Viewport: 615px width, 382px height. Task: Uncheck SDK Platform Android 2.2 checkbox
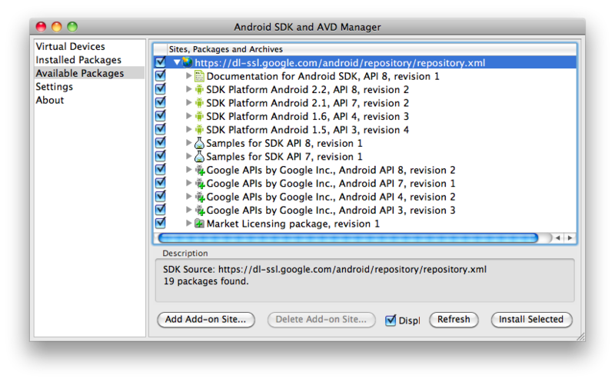[161, 88]
